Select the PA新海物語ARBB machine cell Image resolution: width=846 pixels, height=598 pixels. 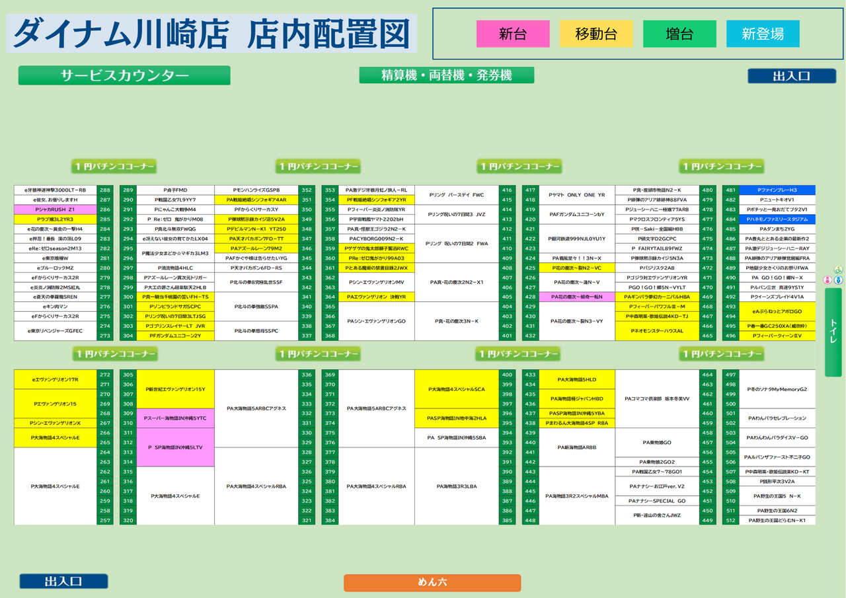click(x=577, y=447)
